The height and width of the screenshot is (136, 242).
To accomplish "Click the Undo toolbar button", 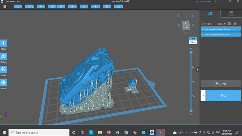I will pyautogui.click(x=52, y=6).
